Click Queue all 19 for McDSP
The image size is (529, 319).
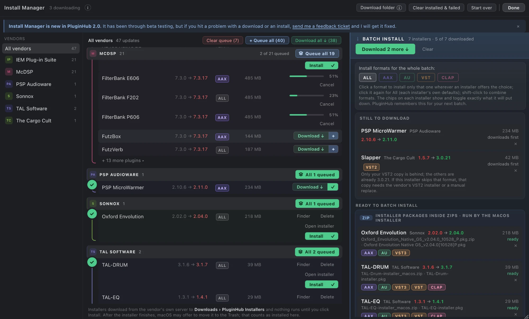point(317,53)
